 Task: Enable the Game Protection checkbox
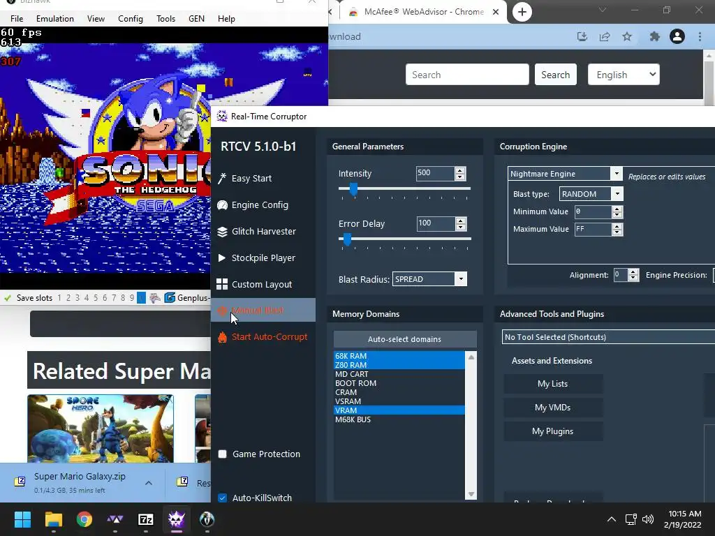click(223, 454)
